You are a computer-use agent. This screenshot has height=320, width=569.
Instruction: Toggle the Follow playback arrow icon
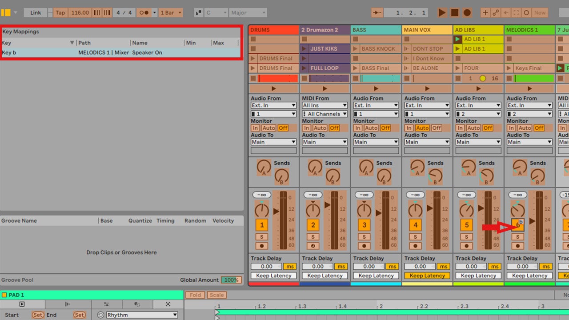click(x=377, y=12)
